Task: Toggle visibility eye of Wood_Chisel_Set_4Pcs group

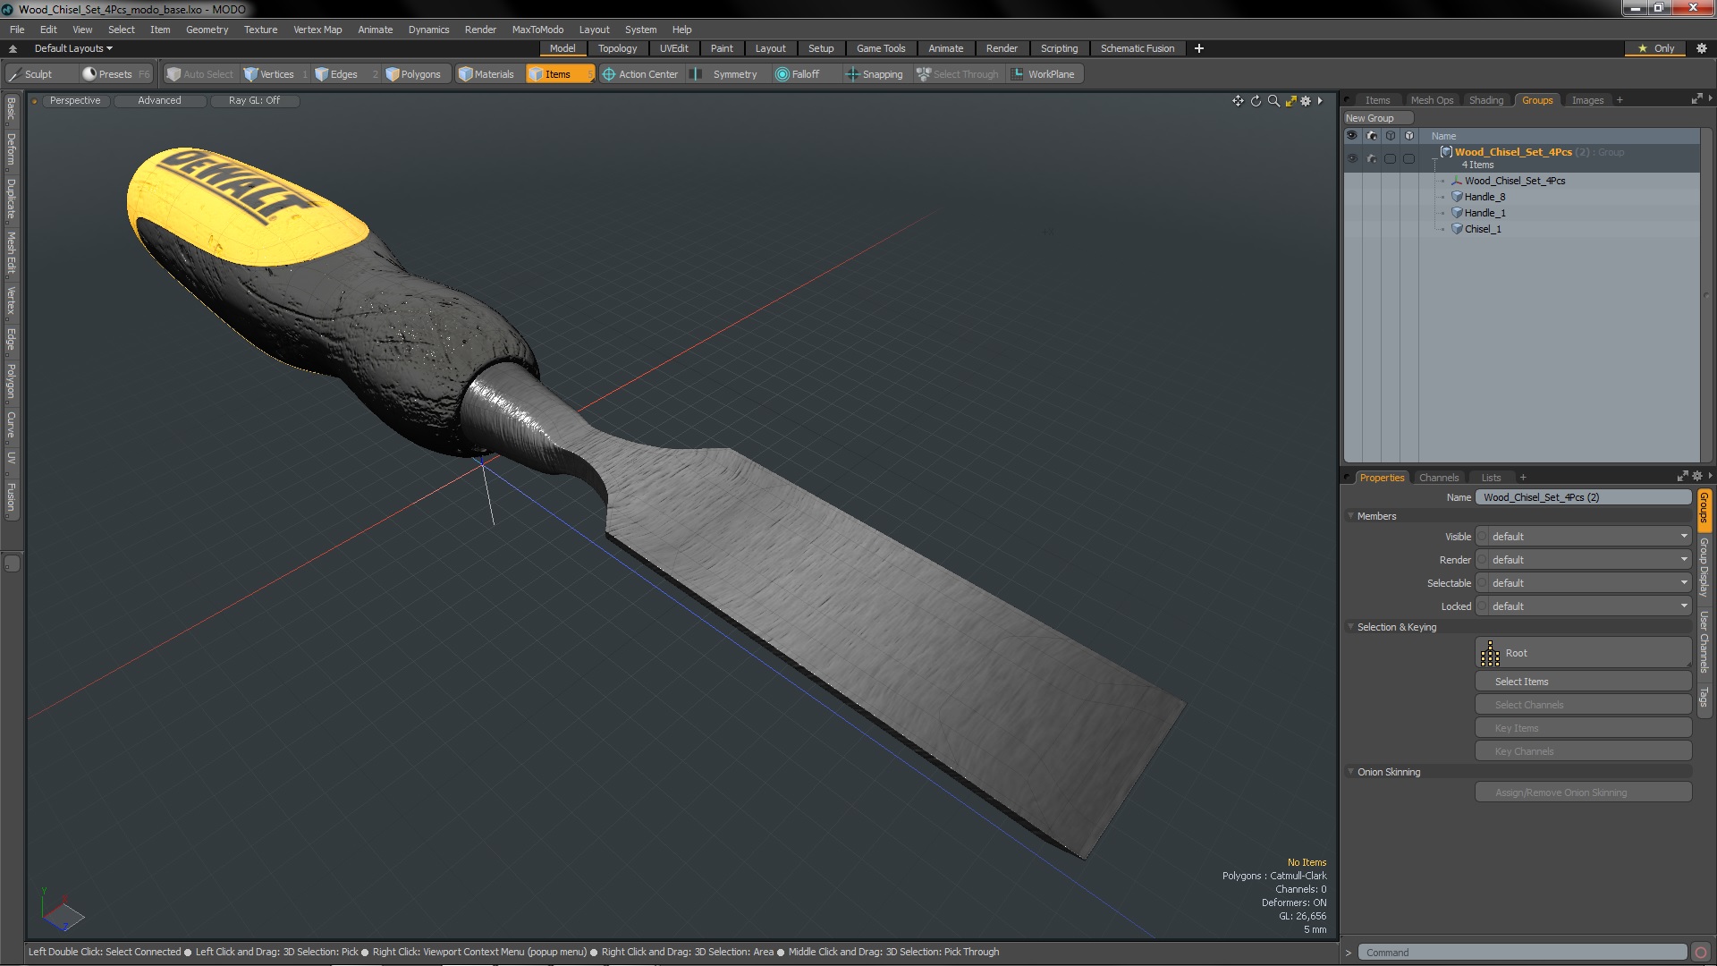Action: click(x=1352, y=158)
